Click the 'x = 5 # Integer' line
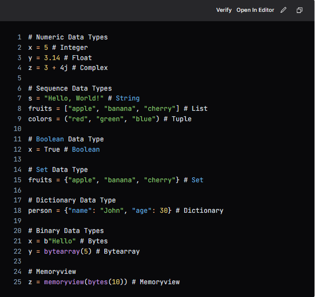Image resolution: width=315 pixels, height=297 pixels. [58, 47]
